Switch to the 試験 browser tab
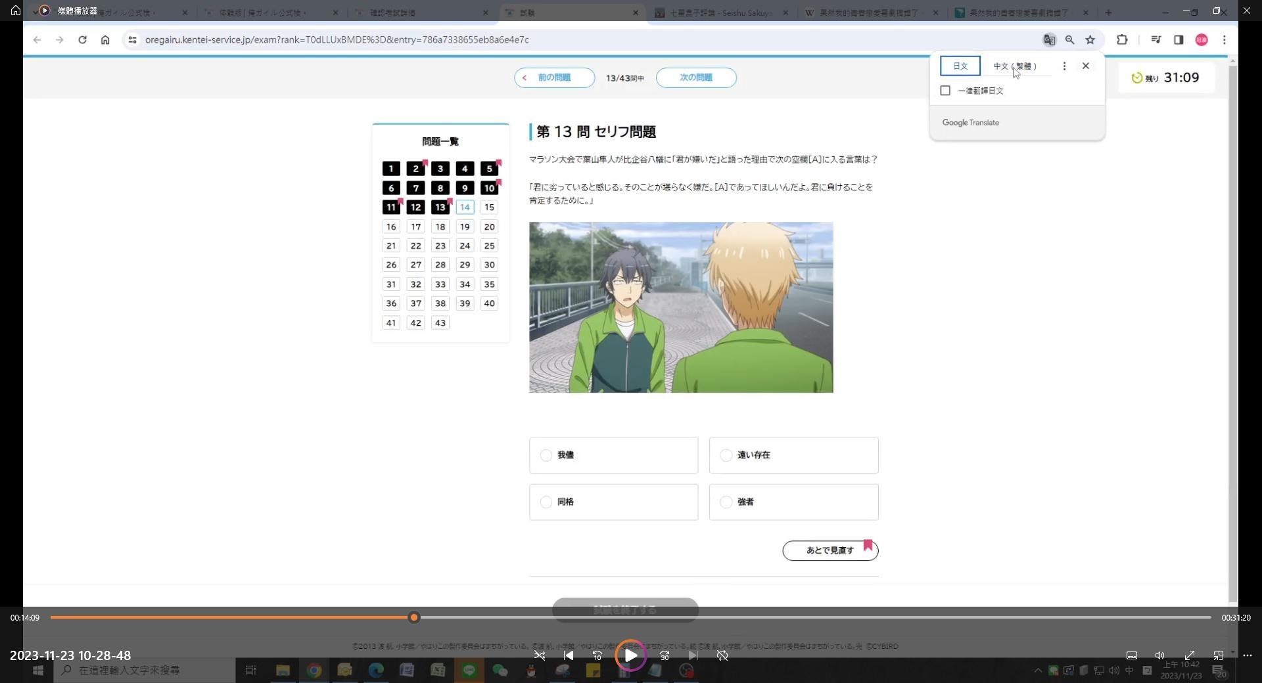Screen dimensions: 1262x683 (572, 12)
